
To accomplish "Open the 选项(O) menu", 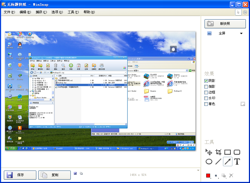I will (57, 12).
